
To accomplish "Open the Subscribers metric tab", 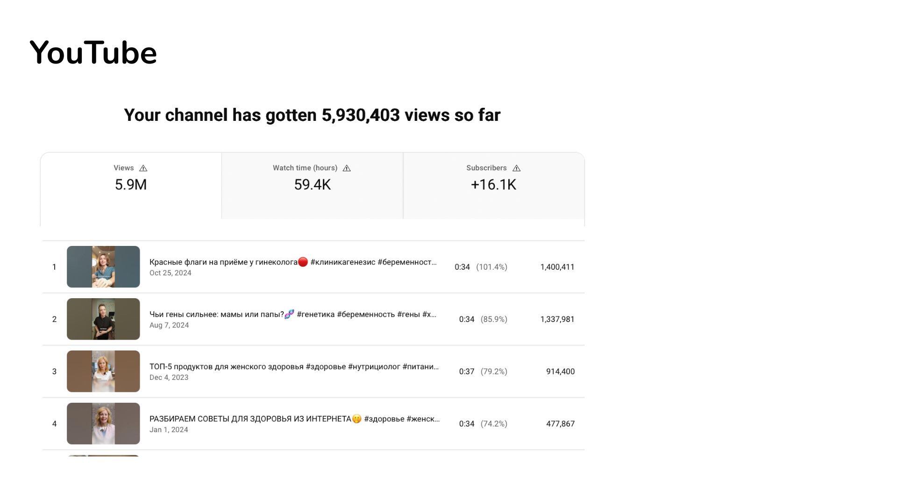I will click(493, 185).
